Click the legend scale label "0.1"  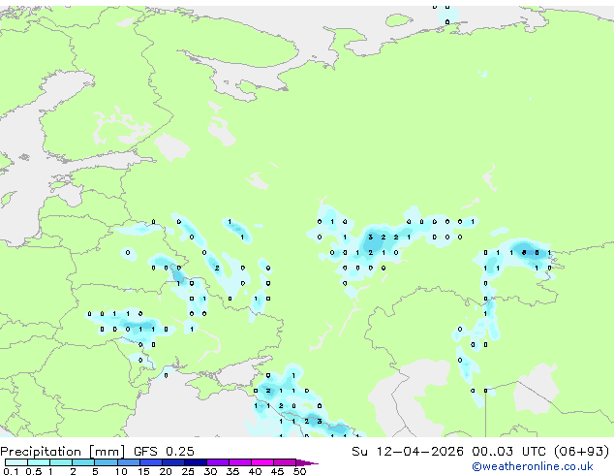[x=11, y=471]
